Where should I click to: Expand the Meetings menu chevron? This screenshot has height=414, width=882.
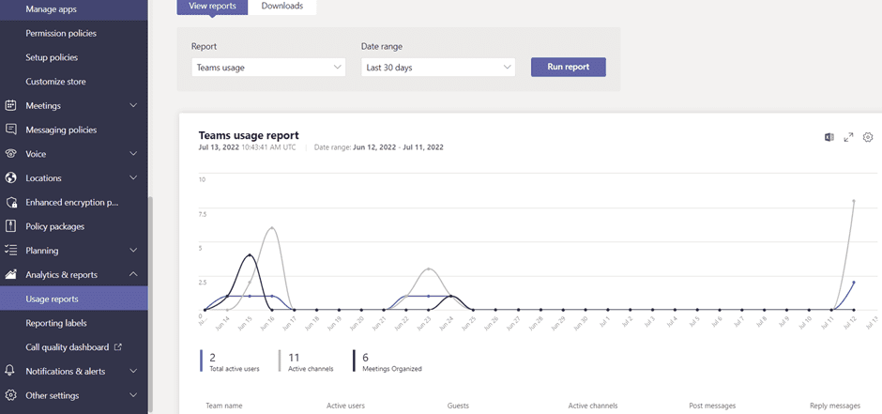[x=133, y=106]
